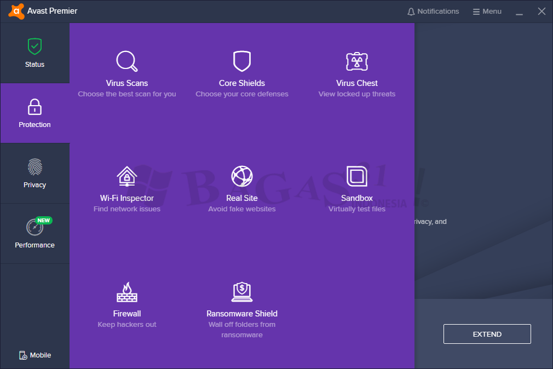This screenshot has height=369, width=553.
Task: Click the Mobile phone icon
Action: (x=23, y=355)
